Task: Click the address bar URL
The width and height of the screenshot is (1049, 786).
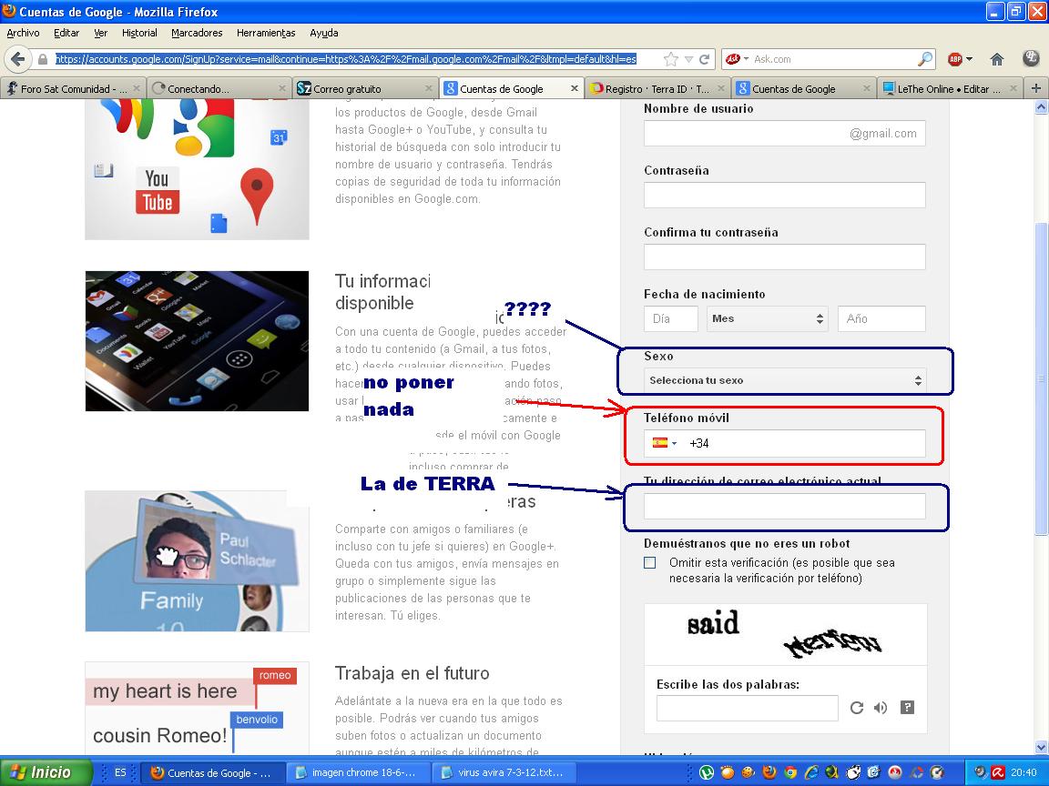Action: pos(346,59)
